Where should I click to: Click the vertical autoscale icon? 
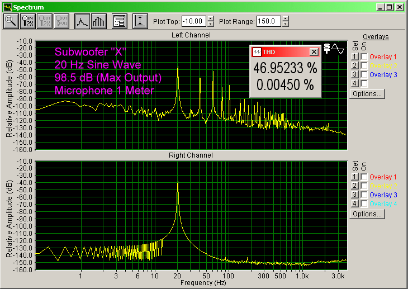pyautogui.click(x=140, y=21)
